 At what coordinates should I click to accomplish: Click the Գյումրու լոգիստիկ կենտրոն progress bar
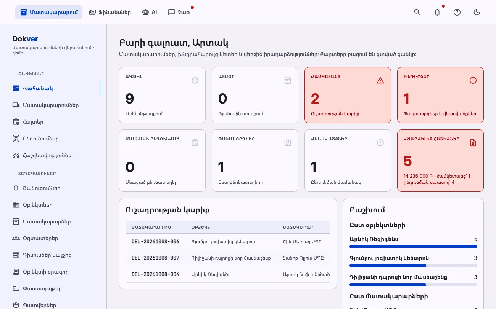click(x=413, y=266)
